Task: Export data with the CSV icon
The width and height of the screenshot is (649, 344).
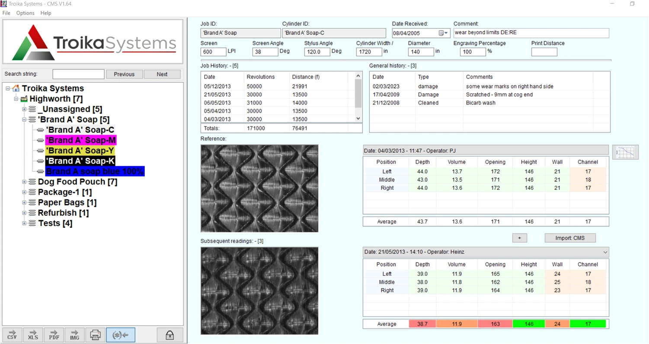Action: point(12,335)
